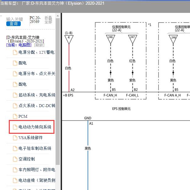Focus the 输入关键 keyword input field
This screenshot has width=190, height=190.
pos(14,19)
